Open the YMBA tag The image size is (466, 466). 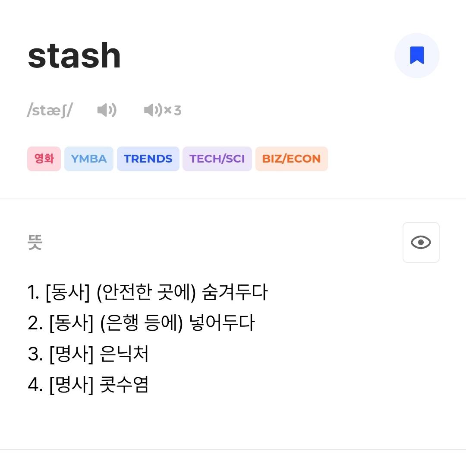(89, 159)
